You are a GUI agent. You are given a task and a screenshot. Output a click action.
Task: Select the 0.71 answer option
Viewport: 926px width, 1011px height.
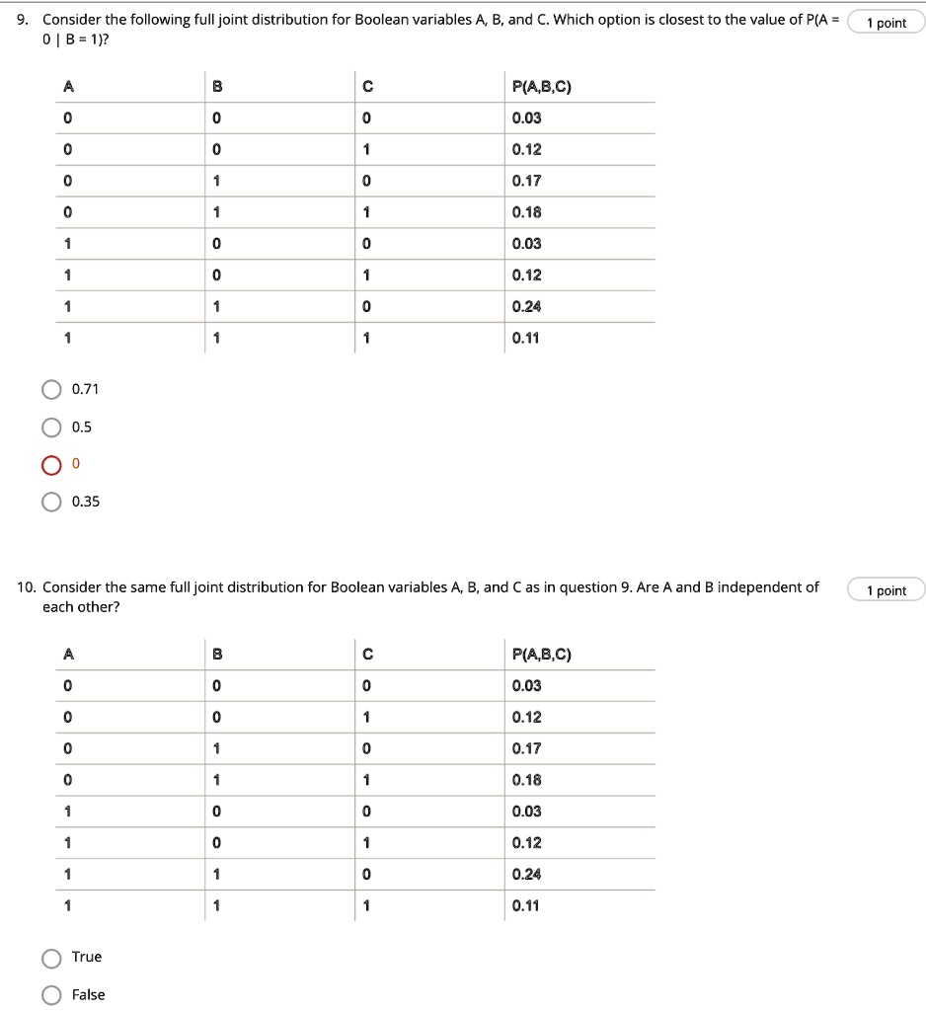point(50,389)
